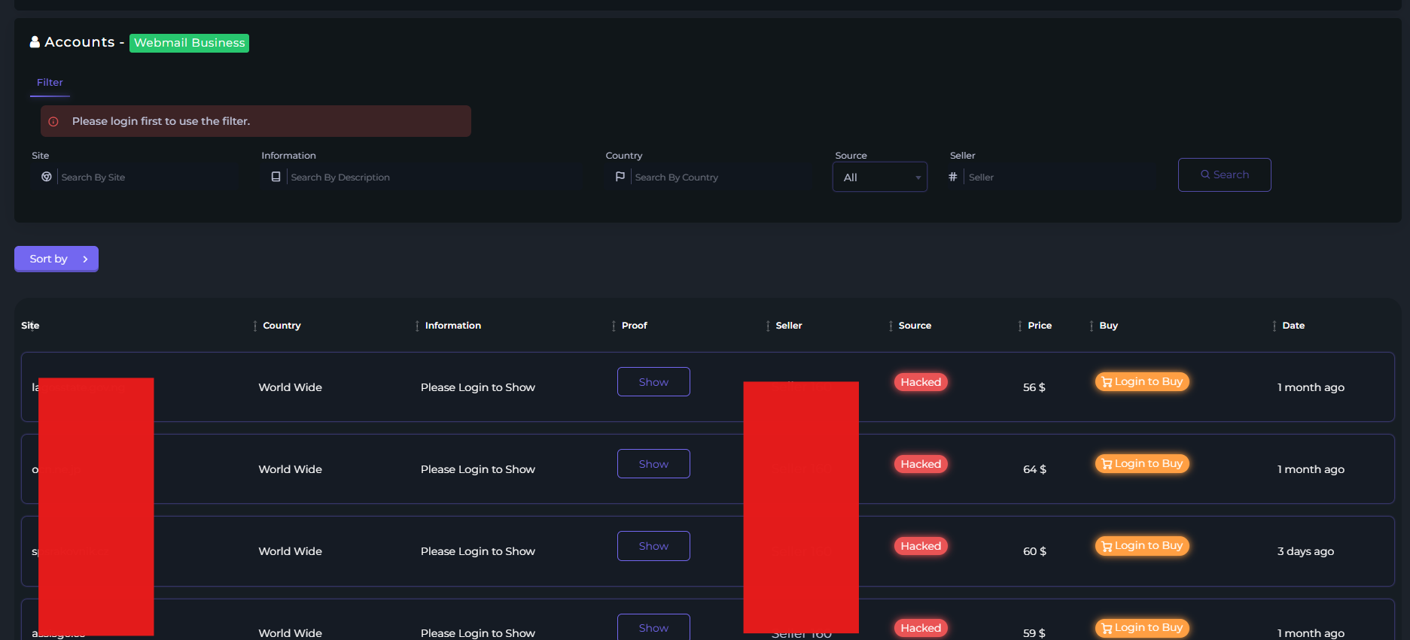
Task: Click the Webmail Business badge
Action: tap(189, 43)
